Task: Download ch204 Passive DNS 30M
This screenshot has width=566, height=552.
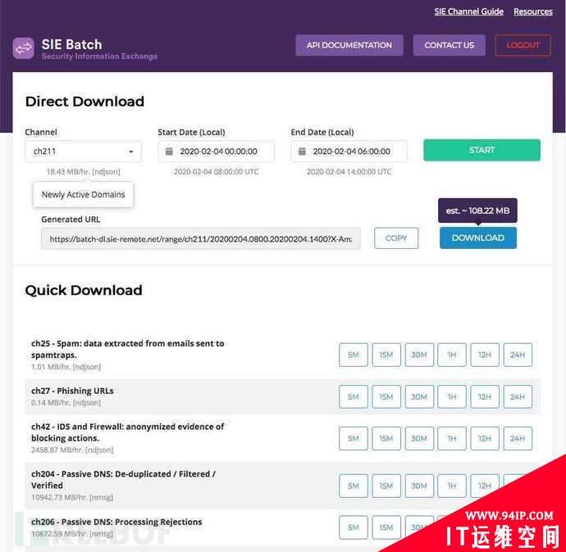Action: point(419,486)
